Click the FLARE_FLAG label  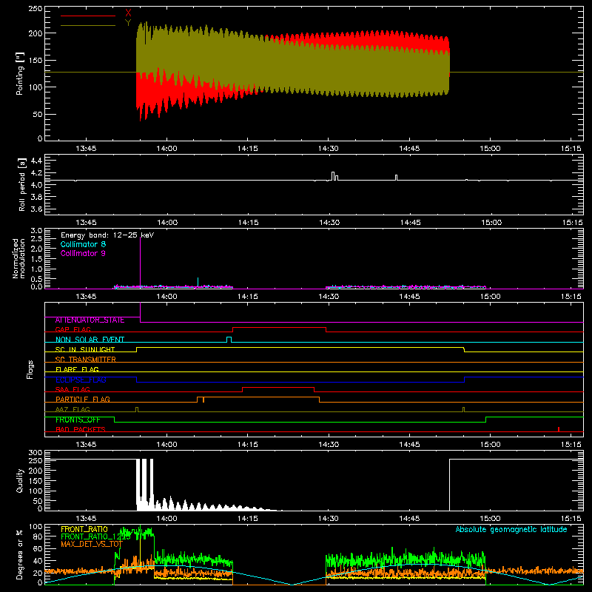(x=77, y=369)
